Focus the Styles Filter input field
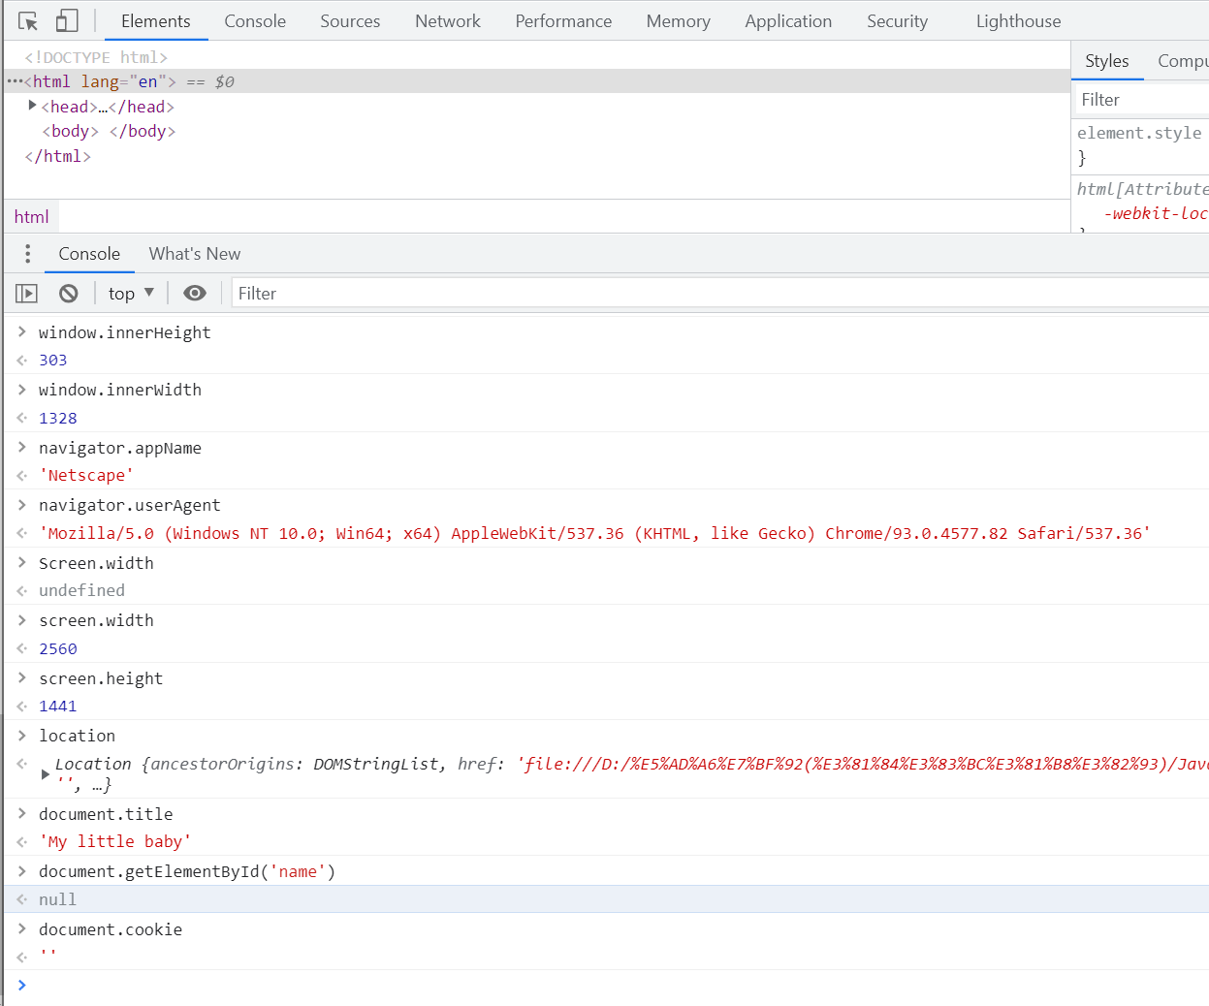The width and height of the screenshot is (1209, 1006). coord(1140,100)
